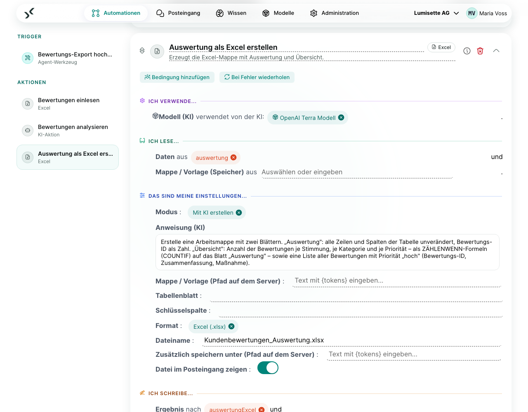
Task: Click 'Bedingung hinzufügen' button
Action: click(x=177, y=77)
